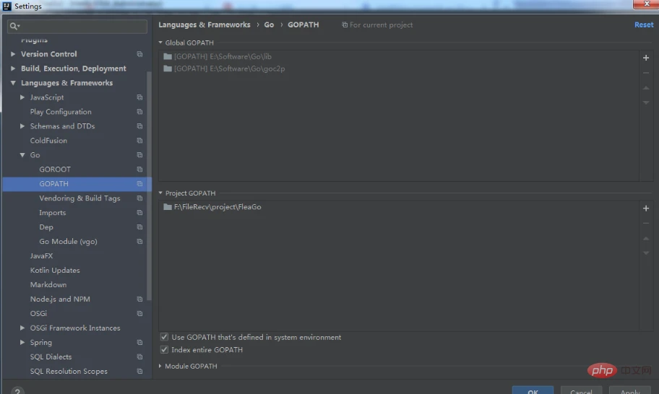Click the project-level icon beside GOPATH
Screen dimensions: 659x394
(x=139, y=184)
